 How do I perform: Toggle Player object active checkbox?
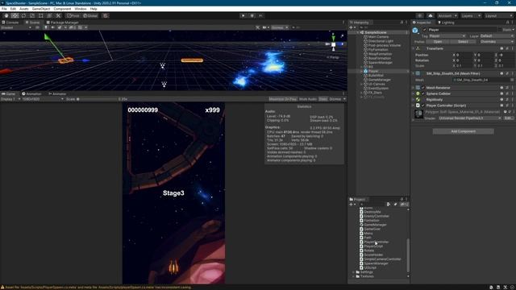(424, 30)
